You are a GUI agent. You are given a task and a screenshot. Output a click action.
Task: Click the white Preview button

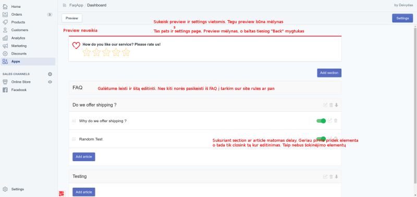point(72,18)
